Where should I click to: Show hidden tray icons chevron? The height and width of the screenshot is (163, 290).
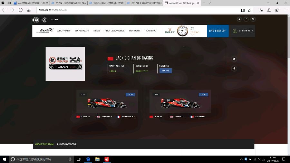241,159
